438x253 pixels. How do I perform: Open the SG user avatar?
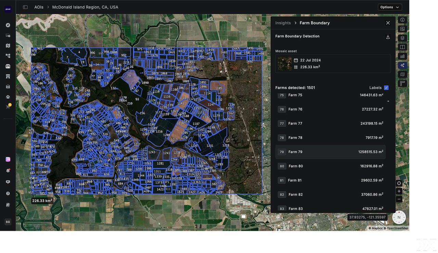[x=8, y=222]
